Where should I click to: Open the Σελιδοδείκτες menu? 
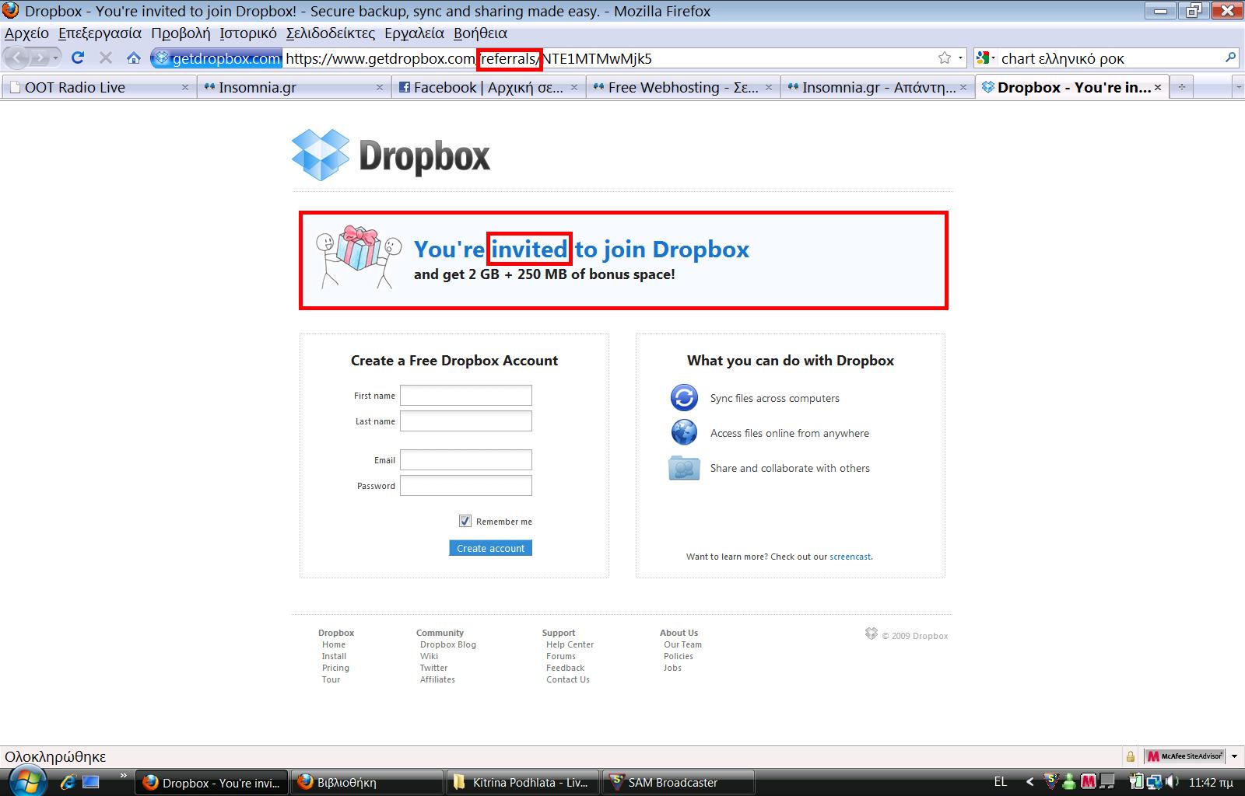[x=330, y=33]
